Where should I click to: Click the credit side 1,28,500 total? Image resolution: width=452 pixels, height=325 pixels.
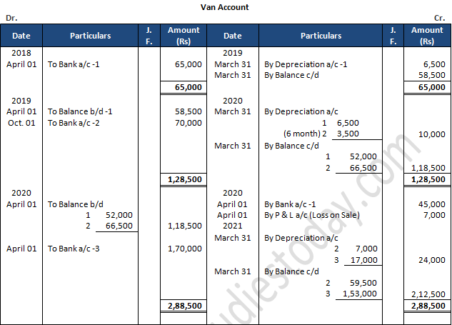428,179
